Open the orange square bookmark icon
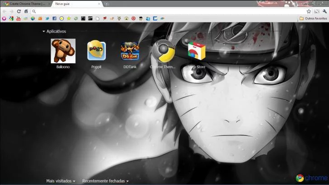Image resolution: width=329 pixels, height=185 pixels. (x=40, y=18)
